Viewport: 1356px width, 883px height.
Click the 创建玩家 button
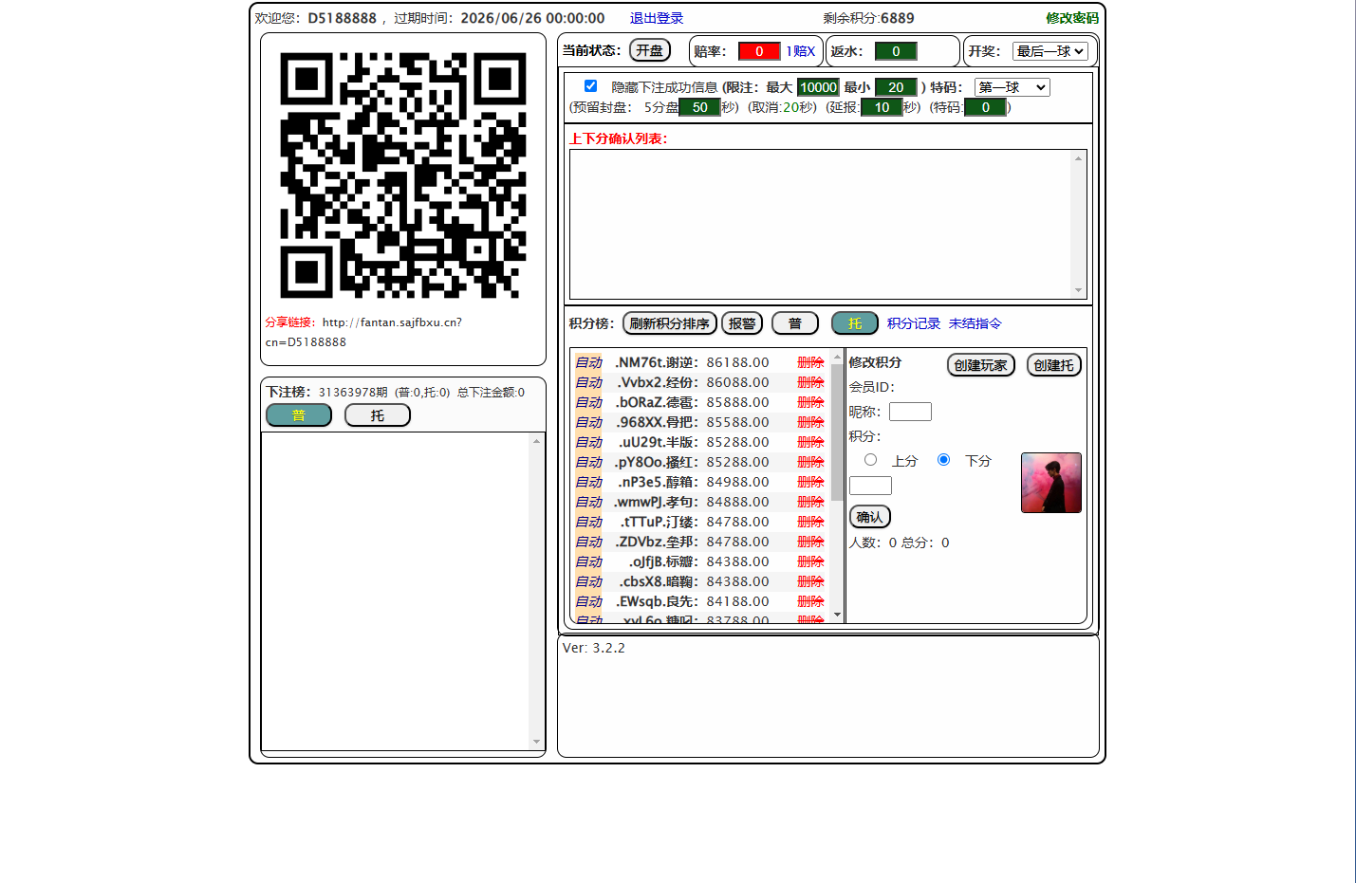pos(981,365)
